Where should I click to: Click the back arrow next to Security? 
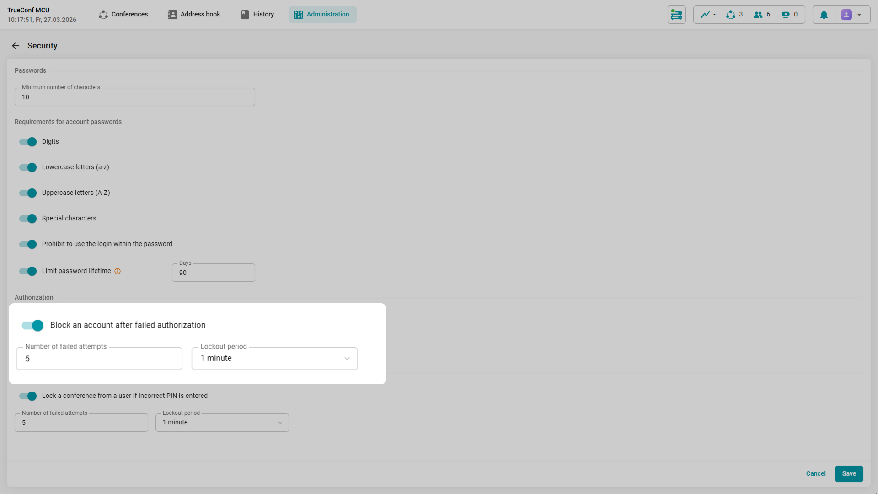coord(16,46)
